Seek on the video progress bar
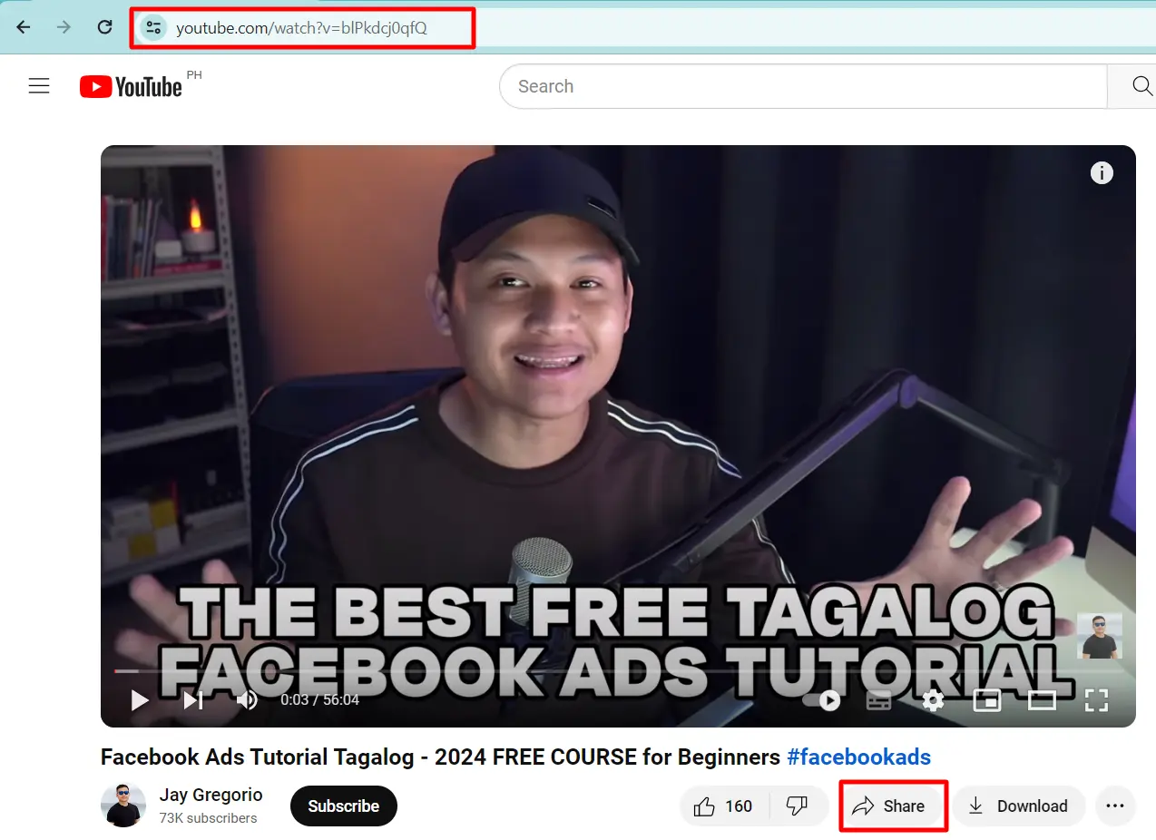 click(617, 671)
